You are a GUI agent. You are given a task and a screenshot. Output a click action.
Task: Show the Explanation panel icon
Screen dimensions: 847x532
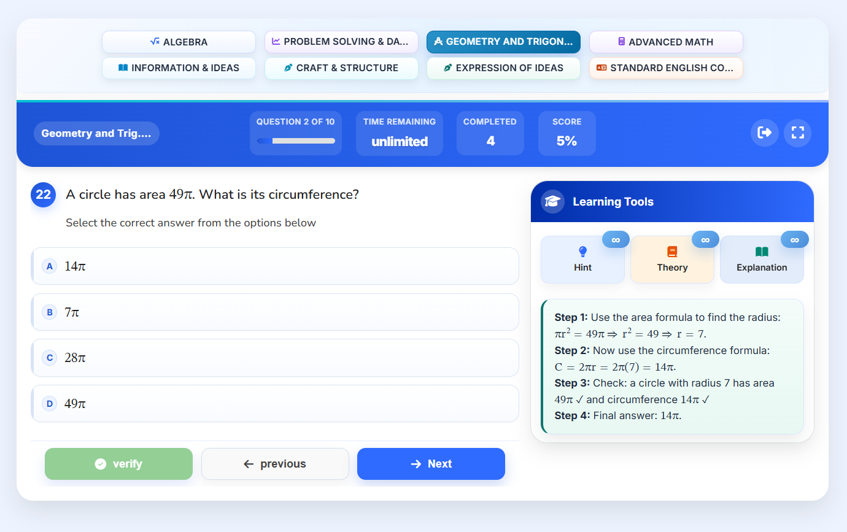coord(762,250)
